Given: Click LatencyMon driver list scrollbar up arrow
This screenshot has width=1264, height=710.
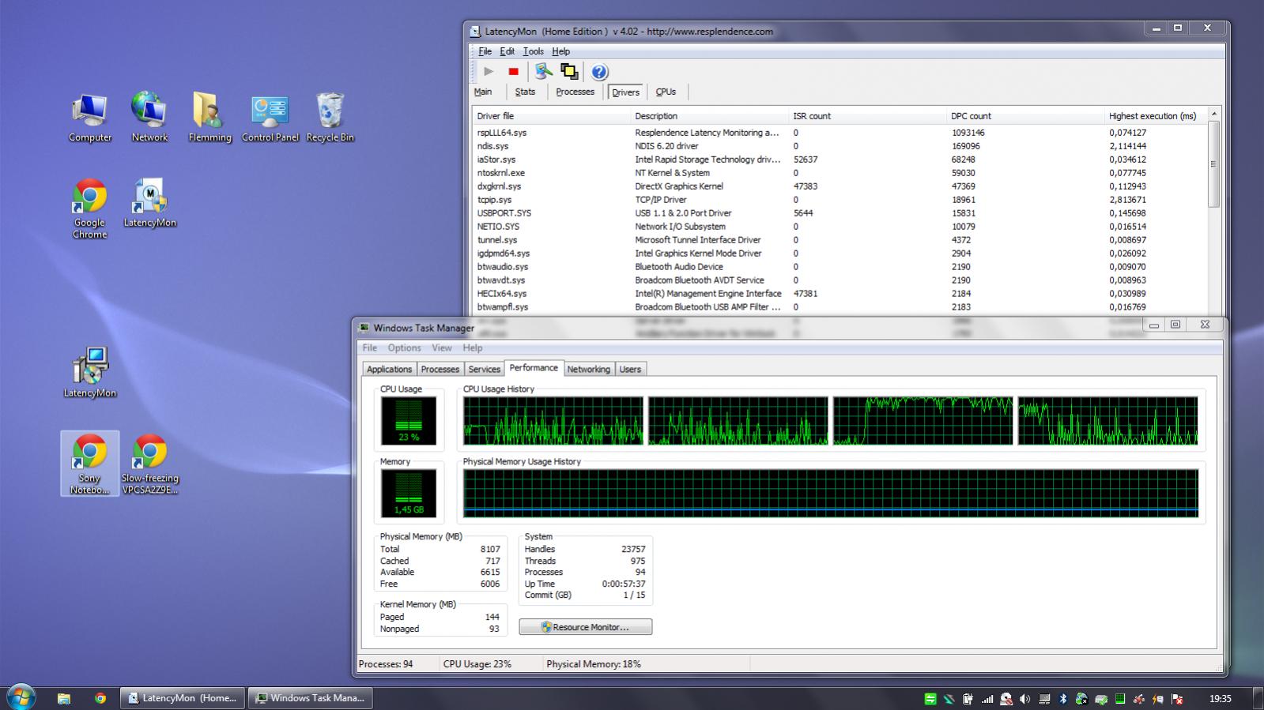Looking at the screenshot, I should (1213, 115).
